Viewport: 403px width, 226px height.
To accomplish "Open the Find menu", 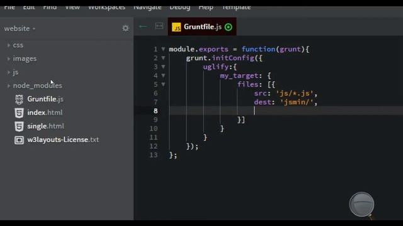I will 50,8.
